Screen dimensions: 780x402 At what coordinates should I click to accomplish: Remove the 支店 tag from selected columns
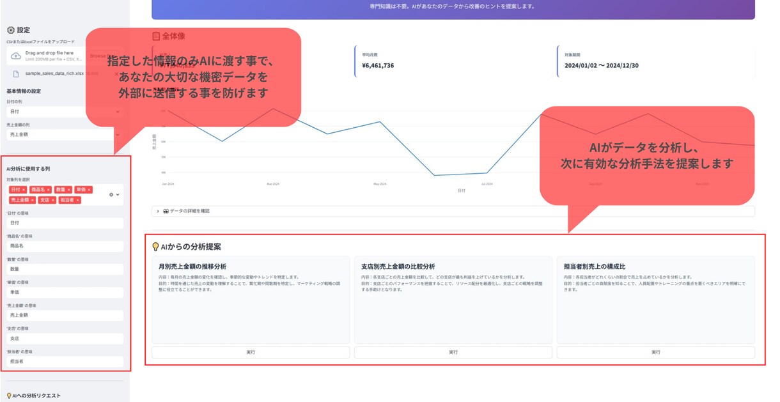point(53,200)
